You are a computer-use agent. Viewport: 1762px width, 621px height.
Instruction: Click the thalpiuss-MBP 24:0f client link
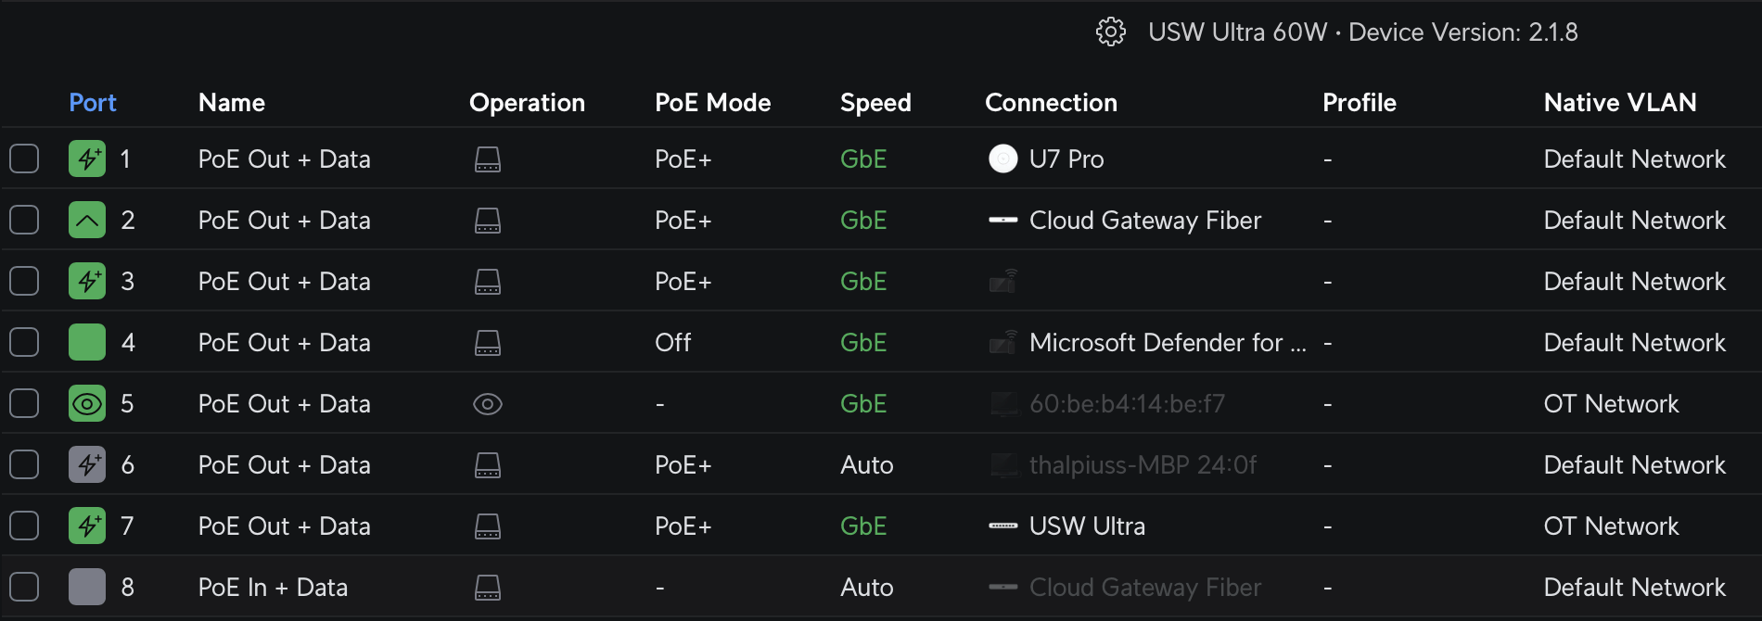pos(1143,465)
